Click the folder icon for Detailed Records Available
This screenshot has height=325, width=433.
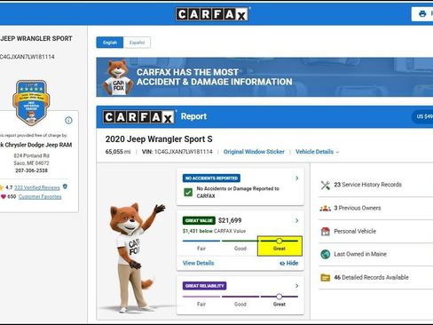click(x=326, y=278)
